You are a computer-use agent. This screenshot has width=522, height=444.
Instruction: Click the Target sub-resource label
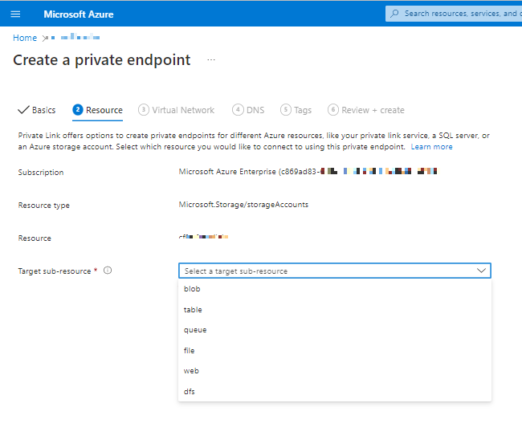point(55,271)
